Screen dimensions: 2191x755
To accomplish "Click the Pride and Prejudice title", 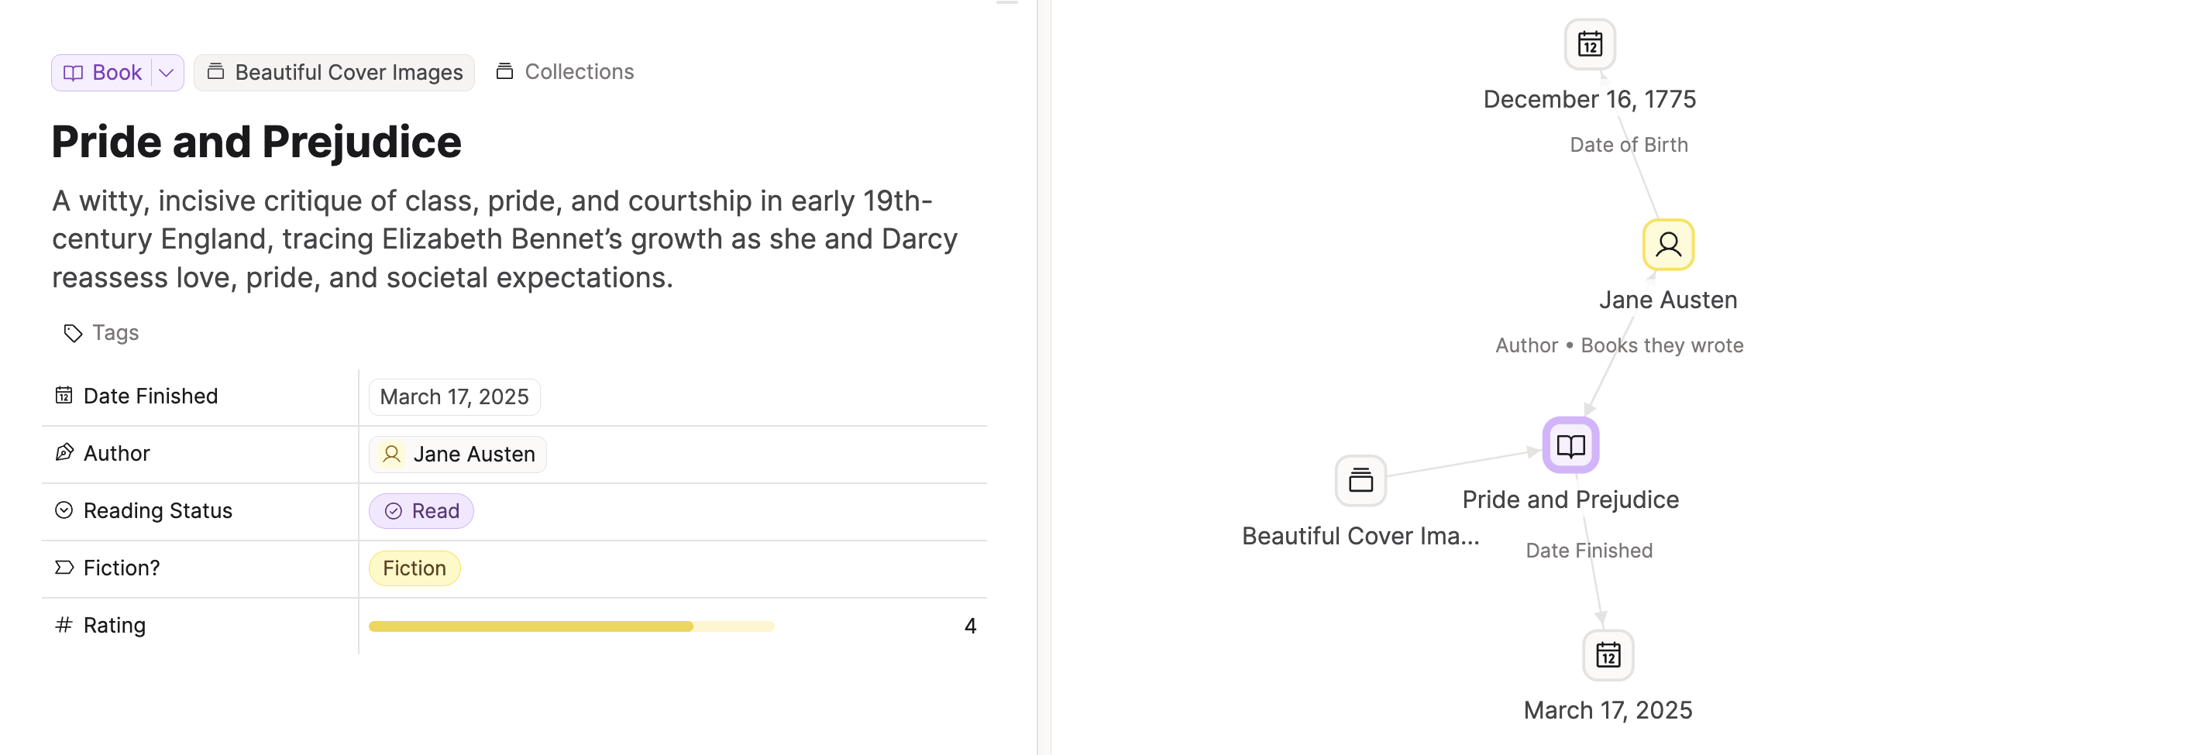I will [256, 142].
